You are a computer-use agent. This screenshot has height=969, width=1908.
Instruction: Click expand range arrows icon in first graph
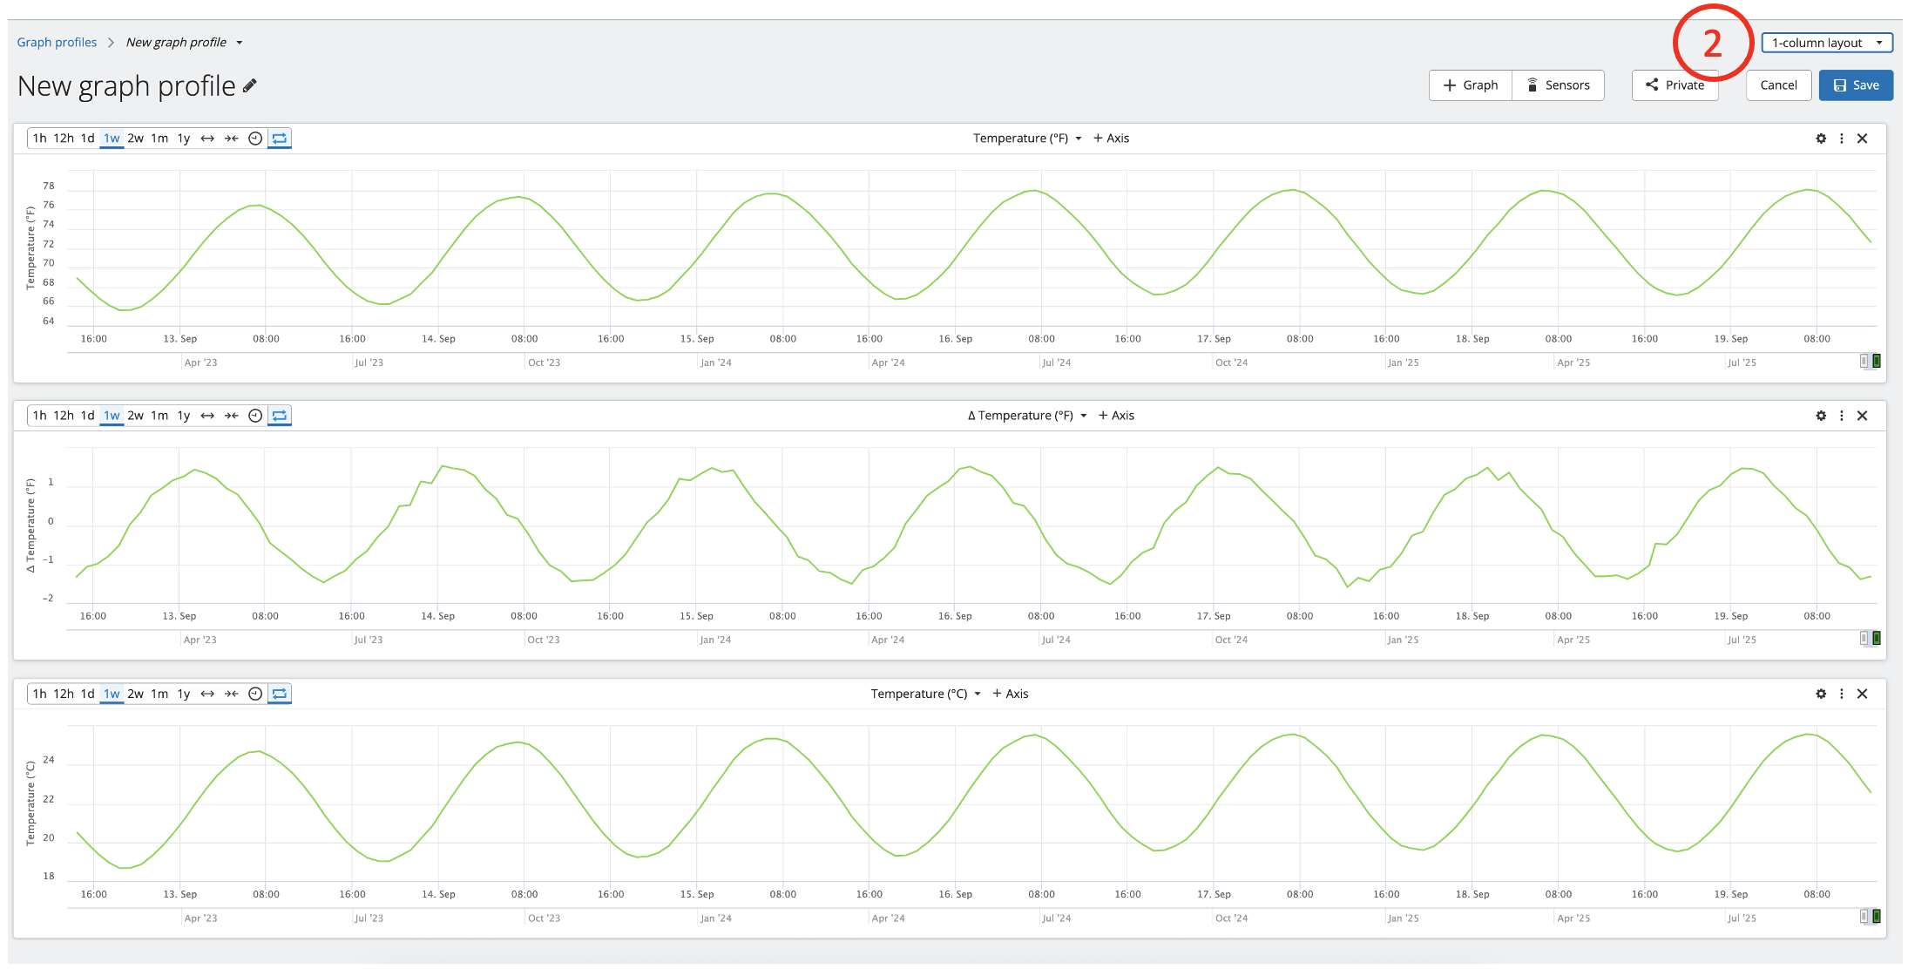point(207,139)
